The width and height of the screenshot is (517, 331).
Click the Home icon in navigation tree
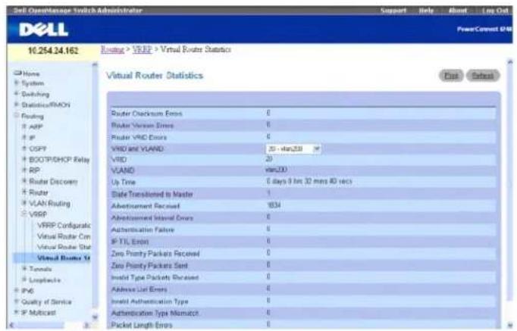(x=17, y=73)
